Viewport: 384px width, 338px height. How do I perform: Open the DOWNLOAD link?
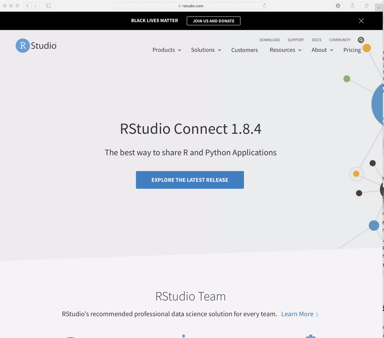point(270,40)
